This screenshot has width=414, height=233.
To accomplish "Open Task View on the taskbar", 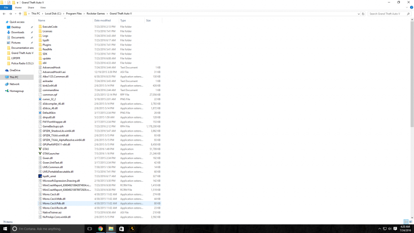I will (89, 228).
